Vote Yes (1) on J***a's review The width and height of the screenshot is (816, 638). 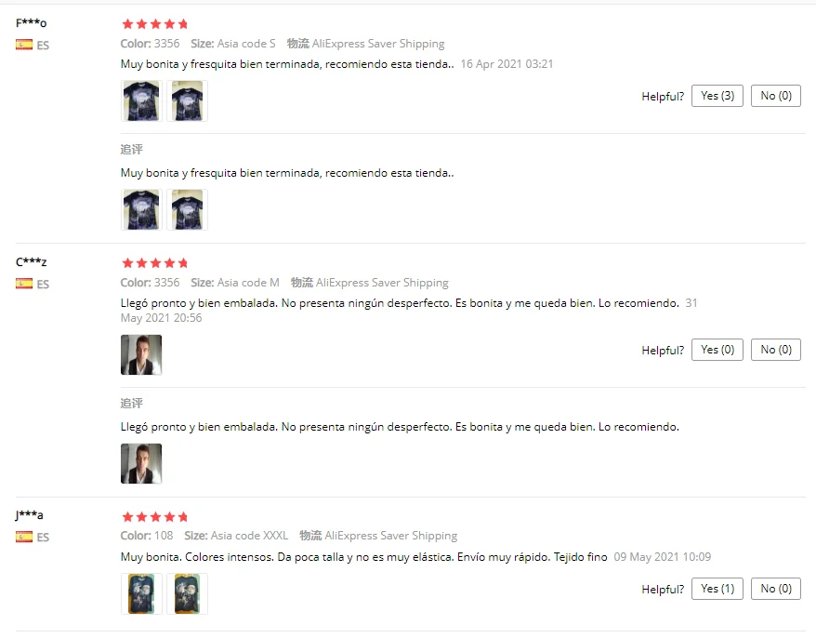[717, 589]
